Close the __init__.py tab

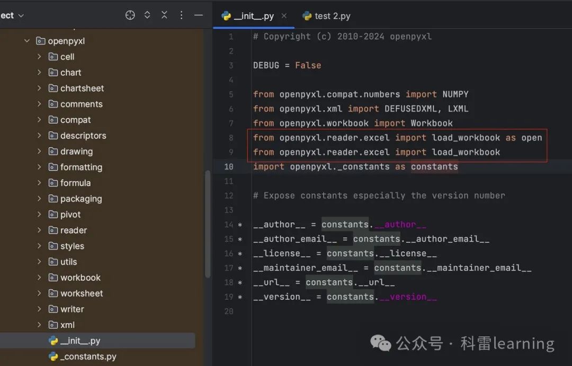pos(284,16)
